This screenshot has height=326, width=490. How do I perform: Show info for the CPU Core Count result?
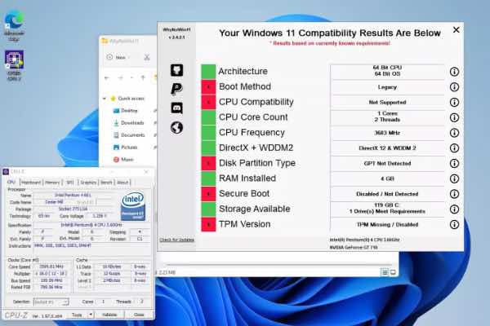pyautogui.click(x=454, y=117)
